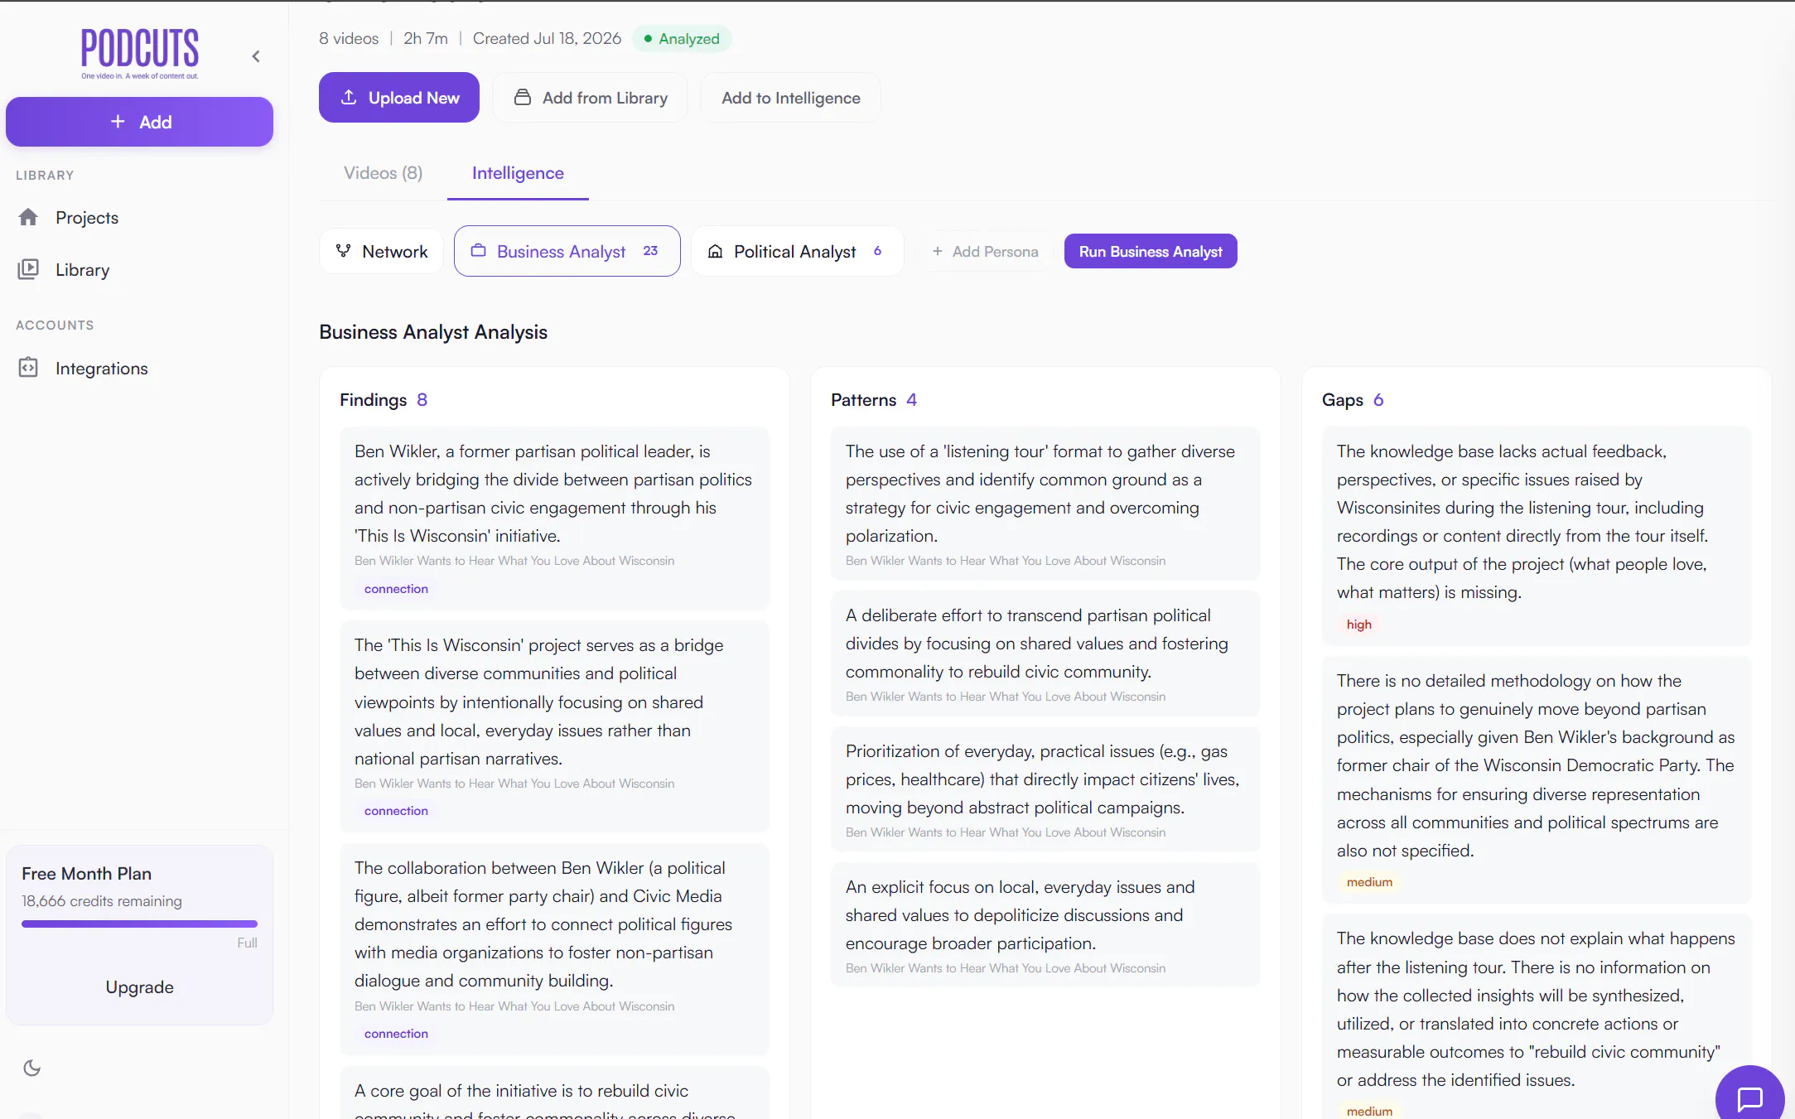Open the Network persona tab
The height and width of the screenshot is (1119, 1795).
381,251
